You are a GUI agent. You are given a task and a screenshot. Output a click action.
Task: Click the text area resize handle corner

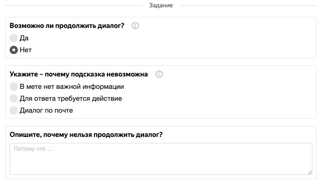tap(310, 172)
